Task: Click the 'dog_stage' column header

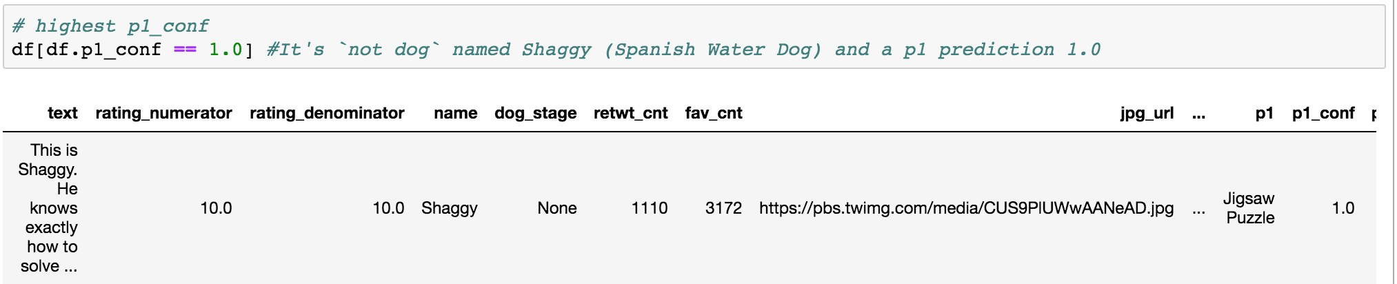Action: 535,113
